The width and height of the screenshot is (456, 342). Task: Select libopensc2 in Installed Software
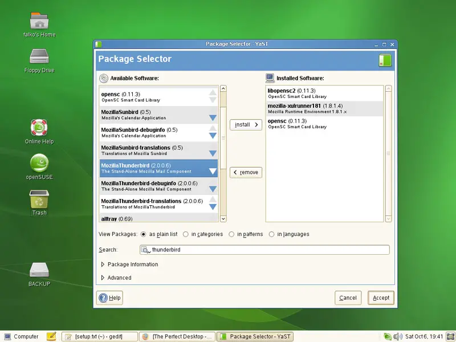tap(324, 93)
